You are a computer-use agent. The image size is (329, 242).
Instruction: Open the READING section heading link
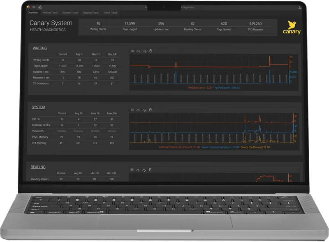38,167
